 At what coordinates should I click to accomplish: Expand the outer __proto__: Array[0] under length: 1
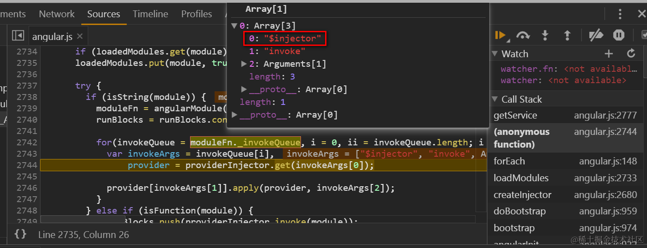click(234, 115)
